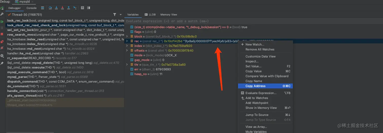This screenshot has height=133, width=383.
Task: Choose Show in Memory View
Action: point(265,108)
